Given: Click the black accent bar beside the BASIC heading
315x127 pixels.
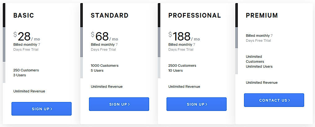Looking at the screenshot, I should pos(4,15).
